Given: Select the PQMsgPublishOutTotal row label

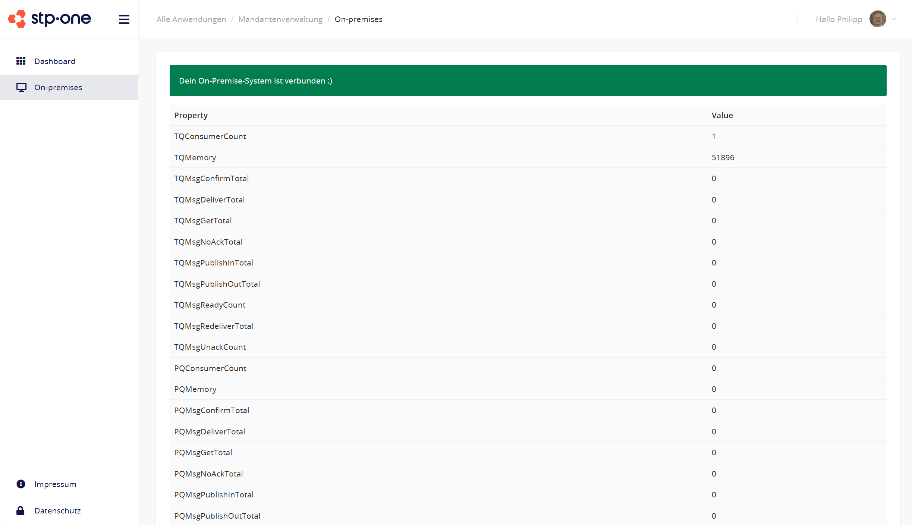Looking at the screenshot, I should tap(217, 516).
